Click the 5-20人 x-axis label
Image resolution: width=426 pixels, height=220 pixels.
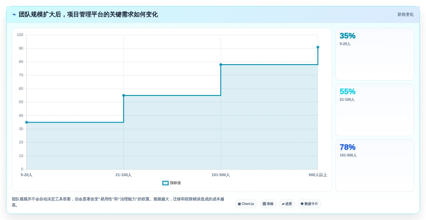point(26,175)
